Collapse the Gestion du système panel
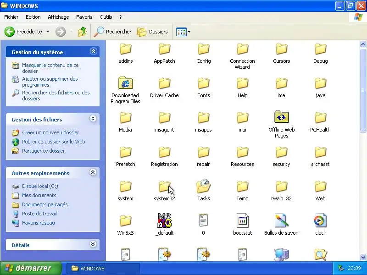The image size is (367, 275). click(x=93, y=51)
